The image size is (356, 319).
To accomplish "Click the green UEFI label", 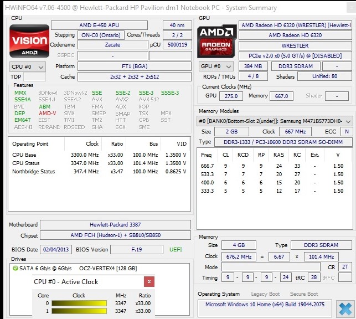I will coord(176,250).
